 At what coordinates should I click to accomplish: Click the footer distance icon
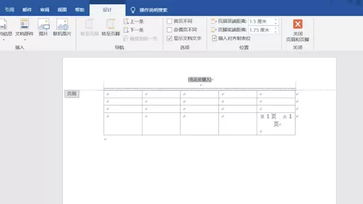[213, 30]
